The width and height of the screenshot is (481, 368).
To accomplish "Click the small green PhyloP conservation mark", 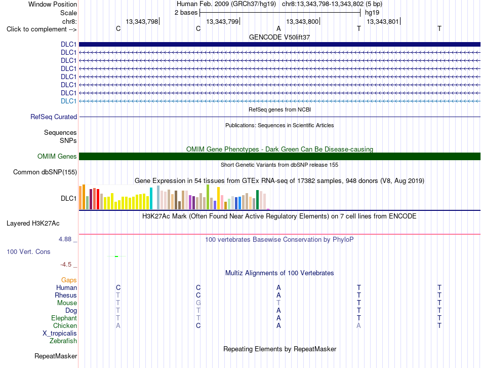I will click(x=116, y=256).
